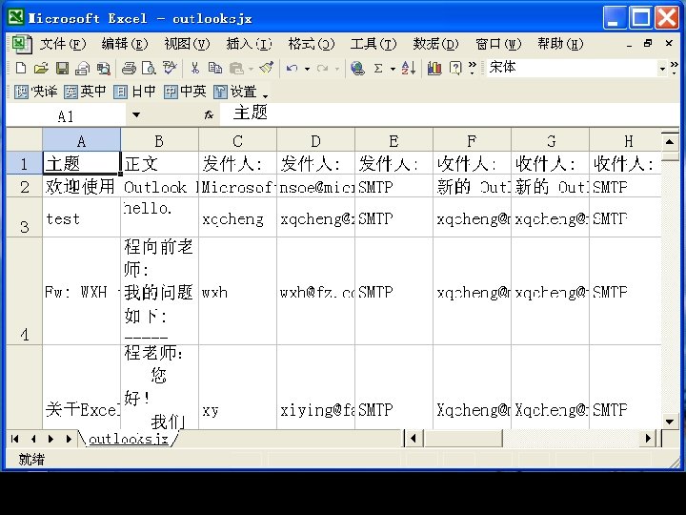Open the Paste options dropdown arrow

(x=251, y=69)
